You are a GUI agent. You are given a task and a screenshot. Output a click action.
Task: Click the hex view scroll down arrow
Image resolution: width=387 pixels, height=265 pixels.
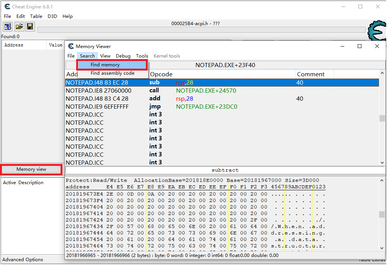click(382, 248)
